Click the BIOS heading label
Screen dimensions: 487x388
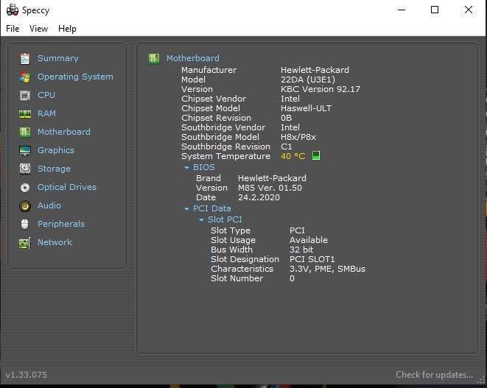204,167
